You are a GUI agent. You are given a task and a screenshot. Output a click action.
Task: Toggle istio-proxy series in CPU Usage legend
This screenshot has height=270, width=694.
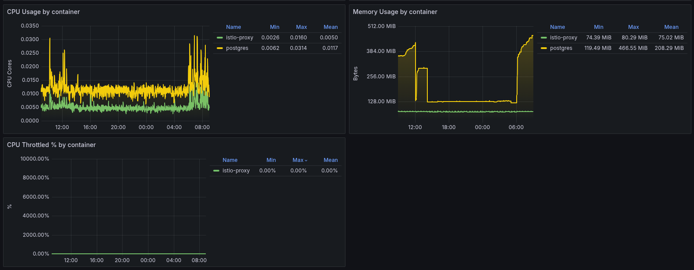(240, 38)
